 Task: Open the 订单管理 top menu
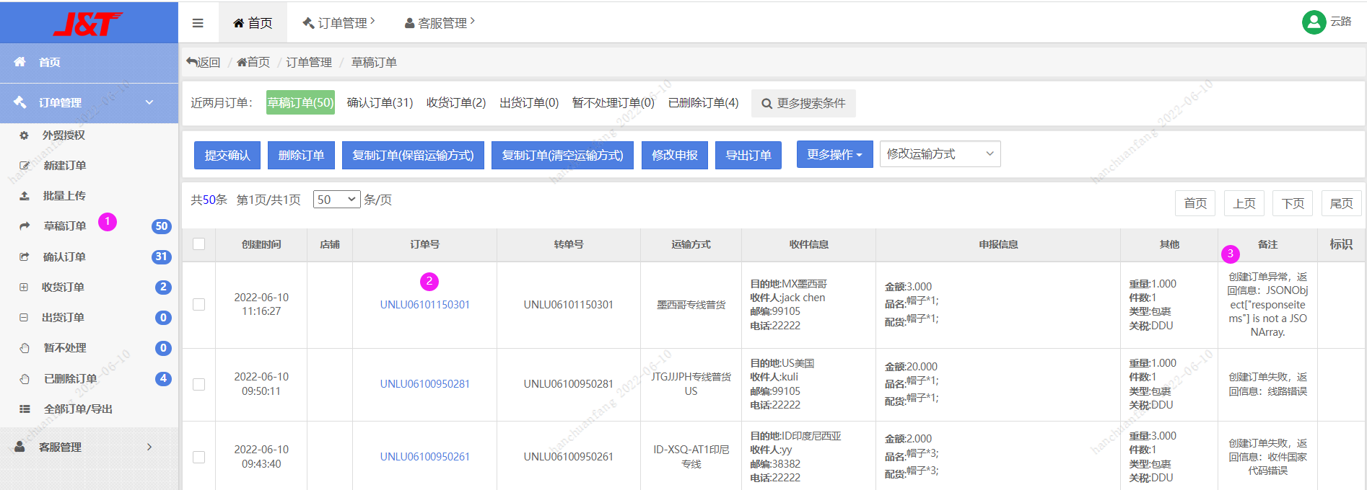coord(339,23)
